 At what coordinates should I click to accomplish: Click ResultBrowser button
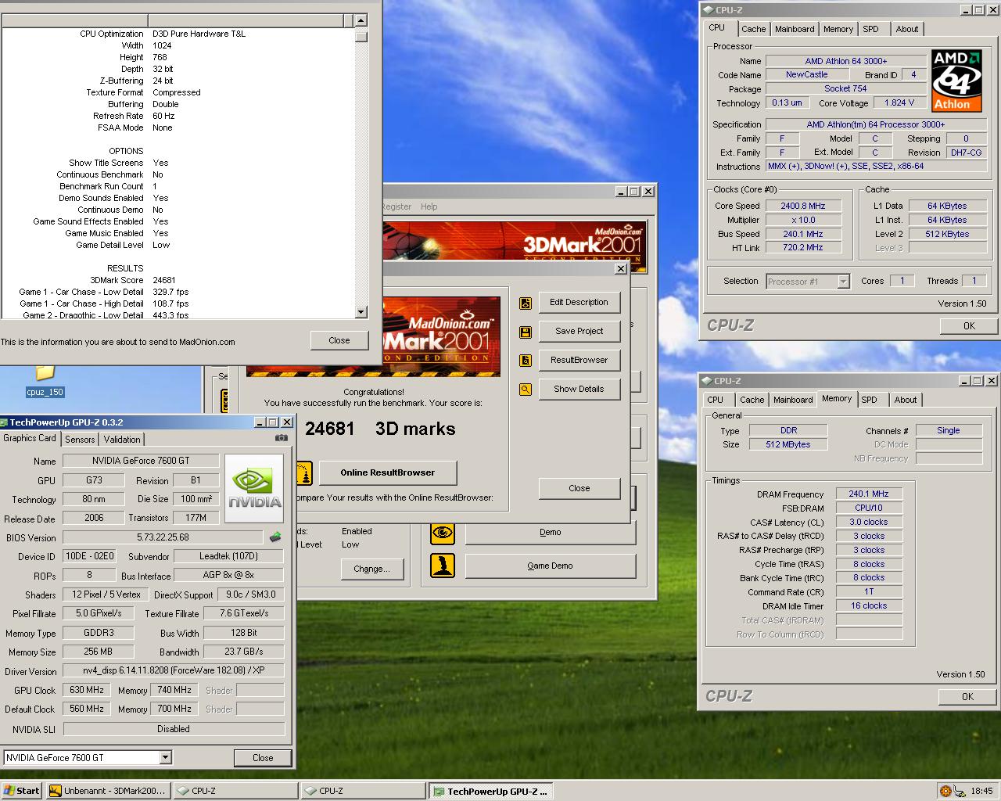tap(579, 360)
